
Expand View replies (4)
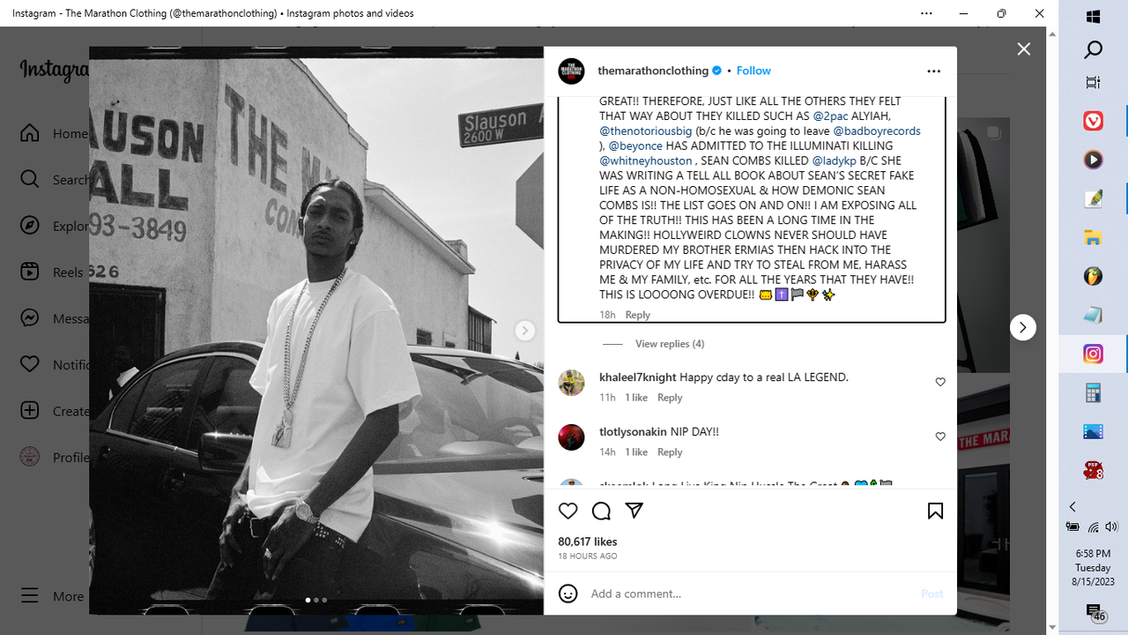coord(670,344)
